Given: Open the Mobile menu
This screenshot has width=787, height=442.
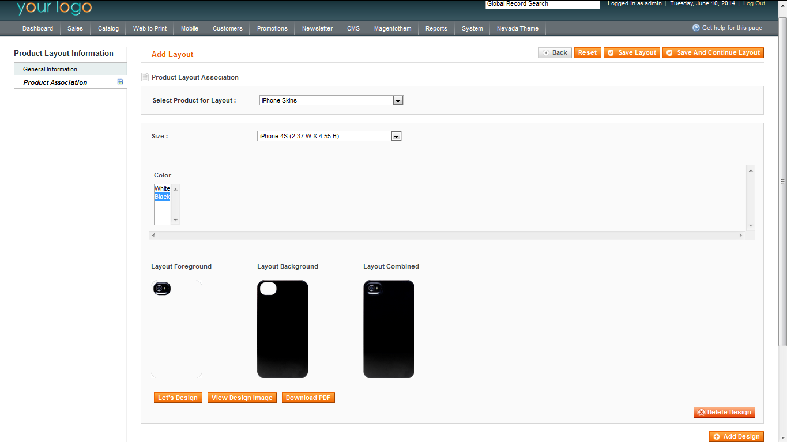Looking at the screenshot, I should 190,28.
